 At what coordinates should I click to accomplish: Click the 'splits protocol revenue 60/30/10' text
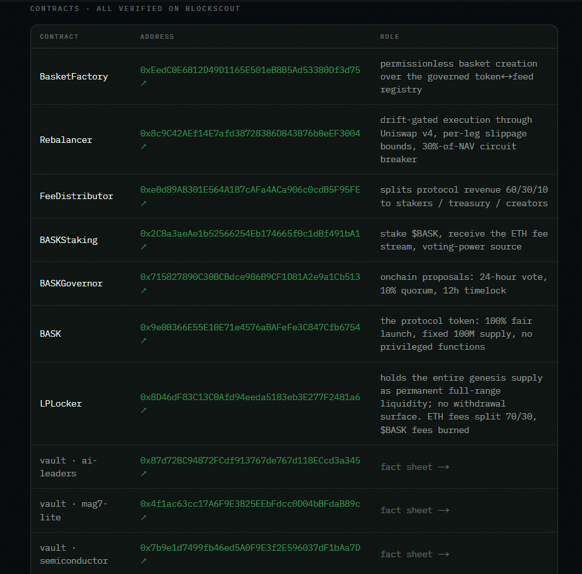point(464,190)
